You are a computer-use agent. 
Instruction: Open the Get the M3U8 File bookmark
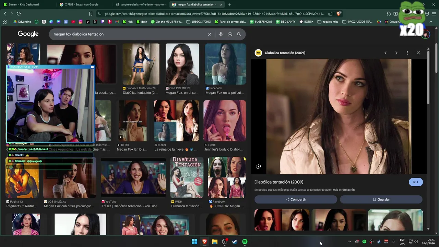click(167, 22)
